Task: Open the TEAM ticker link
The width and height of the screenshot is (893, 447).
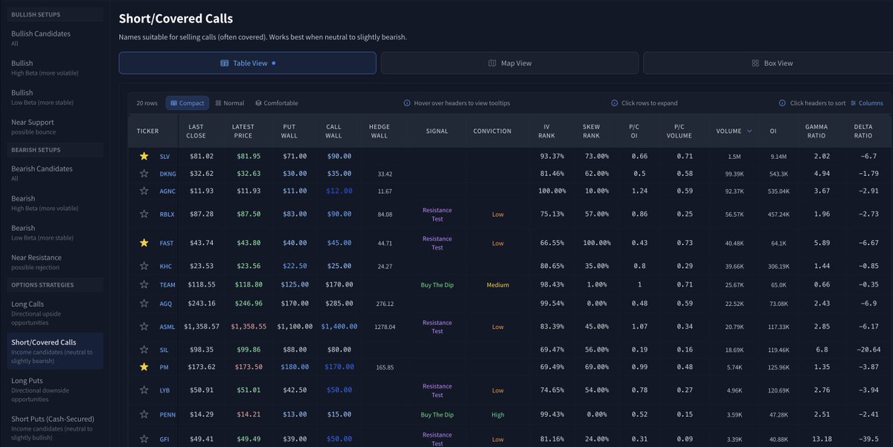Action: click(x=167, y=284)
